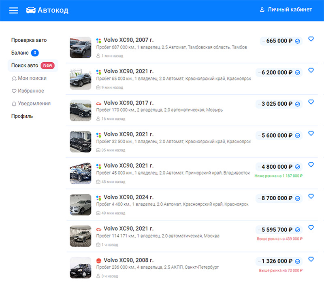Open the Volvo XC90, 2008 г. title
Image resolution: width=324 pixels, height=282 pixels.
pyautogui.click(x=128, y=260)
